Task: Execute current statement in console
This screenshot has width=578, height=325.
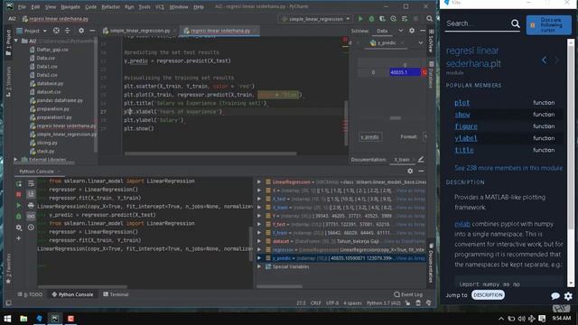Action: coord(19,205)
